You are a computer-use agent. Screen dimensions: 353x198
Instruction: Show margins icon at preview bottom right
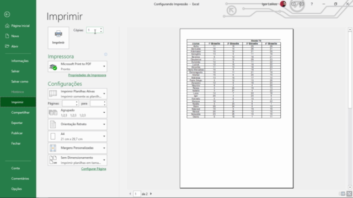click(343, 194)
